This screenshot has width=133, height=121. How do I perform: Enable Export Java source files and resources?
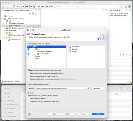coord(29,76)
